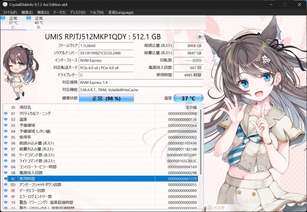Click the 正常 (98 %) health status button
Screen dimensions: 307x212
point(106,98)
